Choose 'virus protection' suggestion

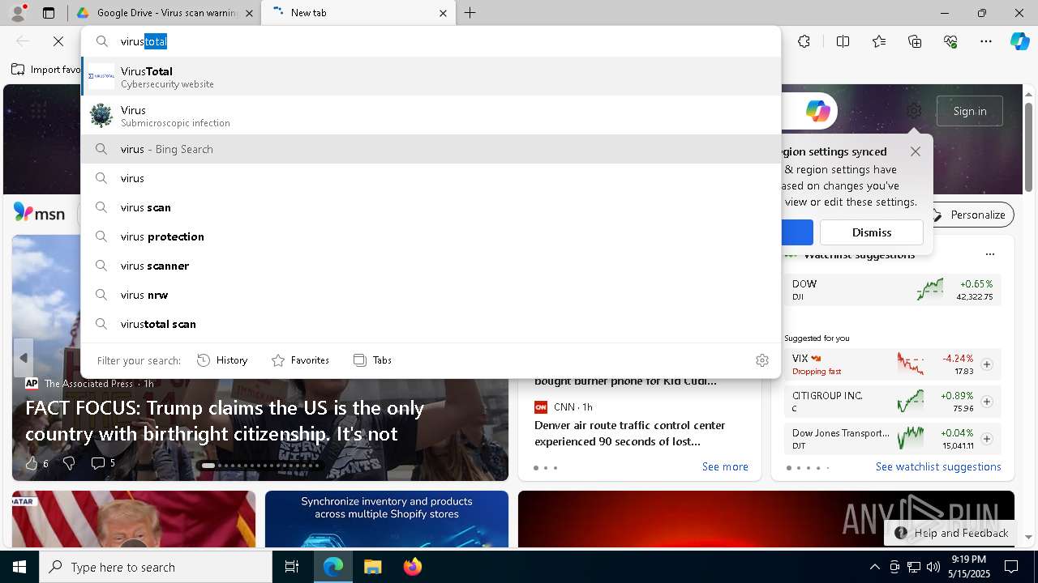pyautogui.click(x=431, y=236)
